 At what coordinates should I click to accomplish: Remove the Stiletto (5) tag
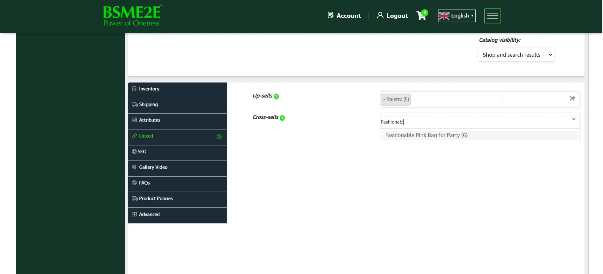[x=384, y=100]
